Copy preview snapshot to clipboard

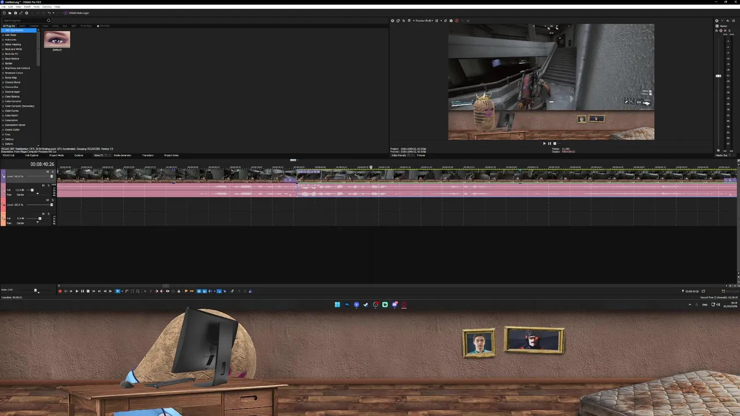pyautogui.click(x=445, y=21)
